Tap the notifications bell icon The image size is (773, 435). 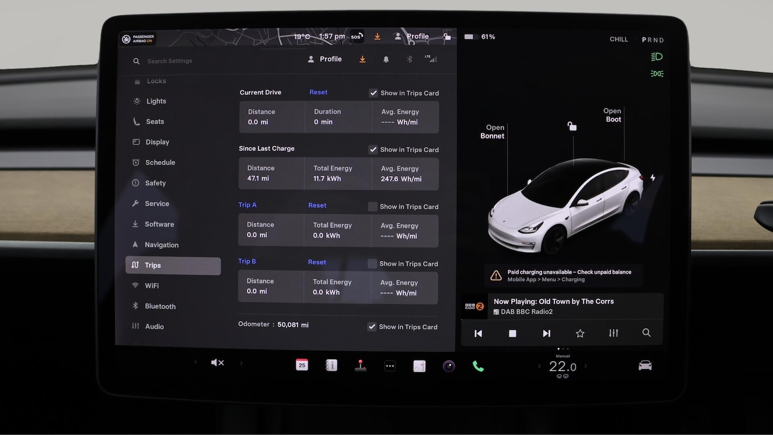point(386,59)
